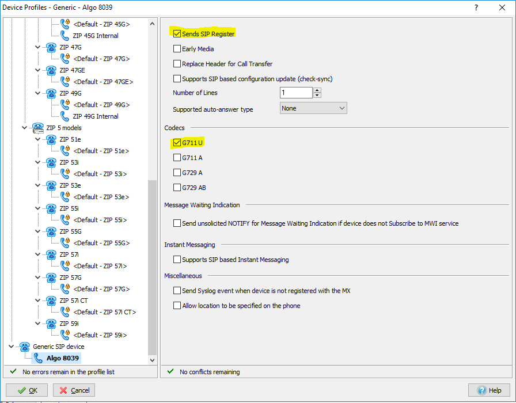Close the Device Profiles dialog
The height and width of the screenshot is (403, 516).
click(x=502, y=7)
